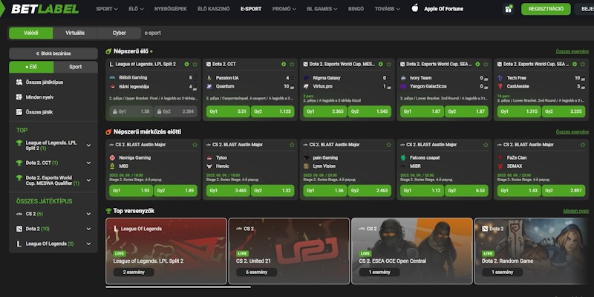Open the CS 2. United 21 tournament card
The width and height of the screenshot is (594, 297).
point(289,251)
